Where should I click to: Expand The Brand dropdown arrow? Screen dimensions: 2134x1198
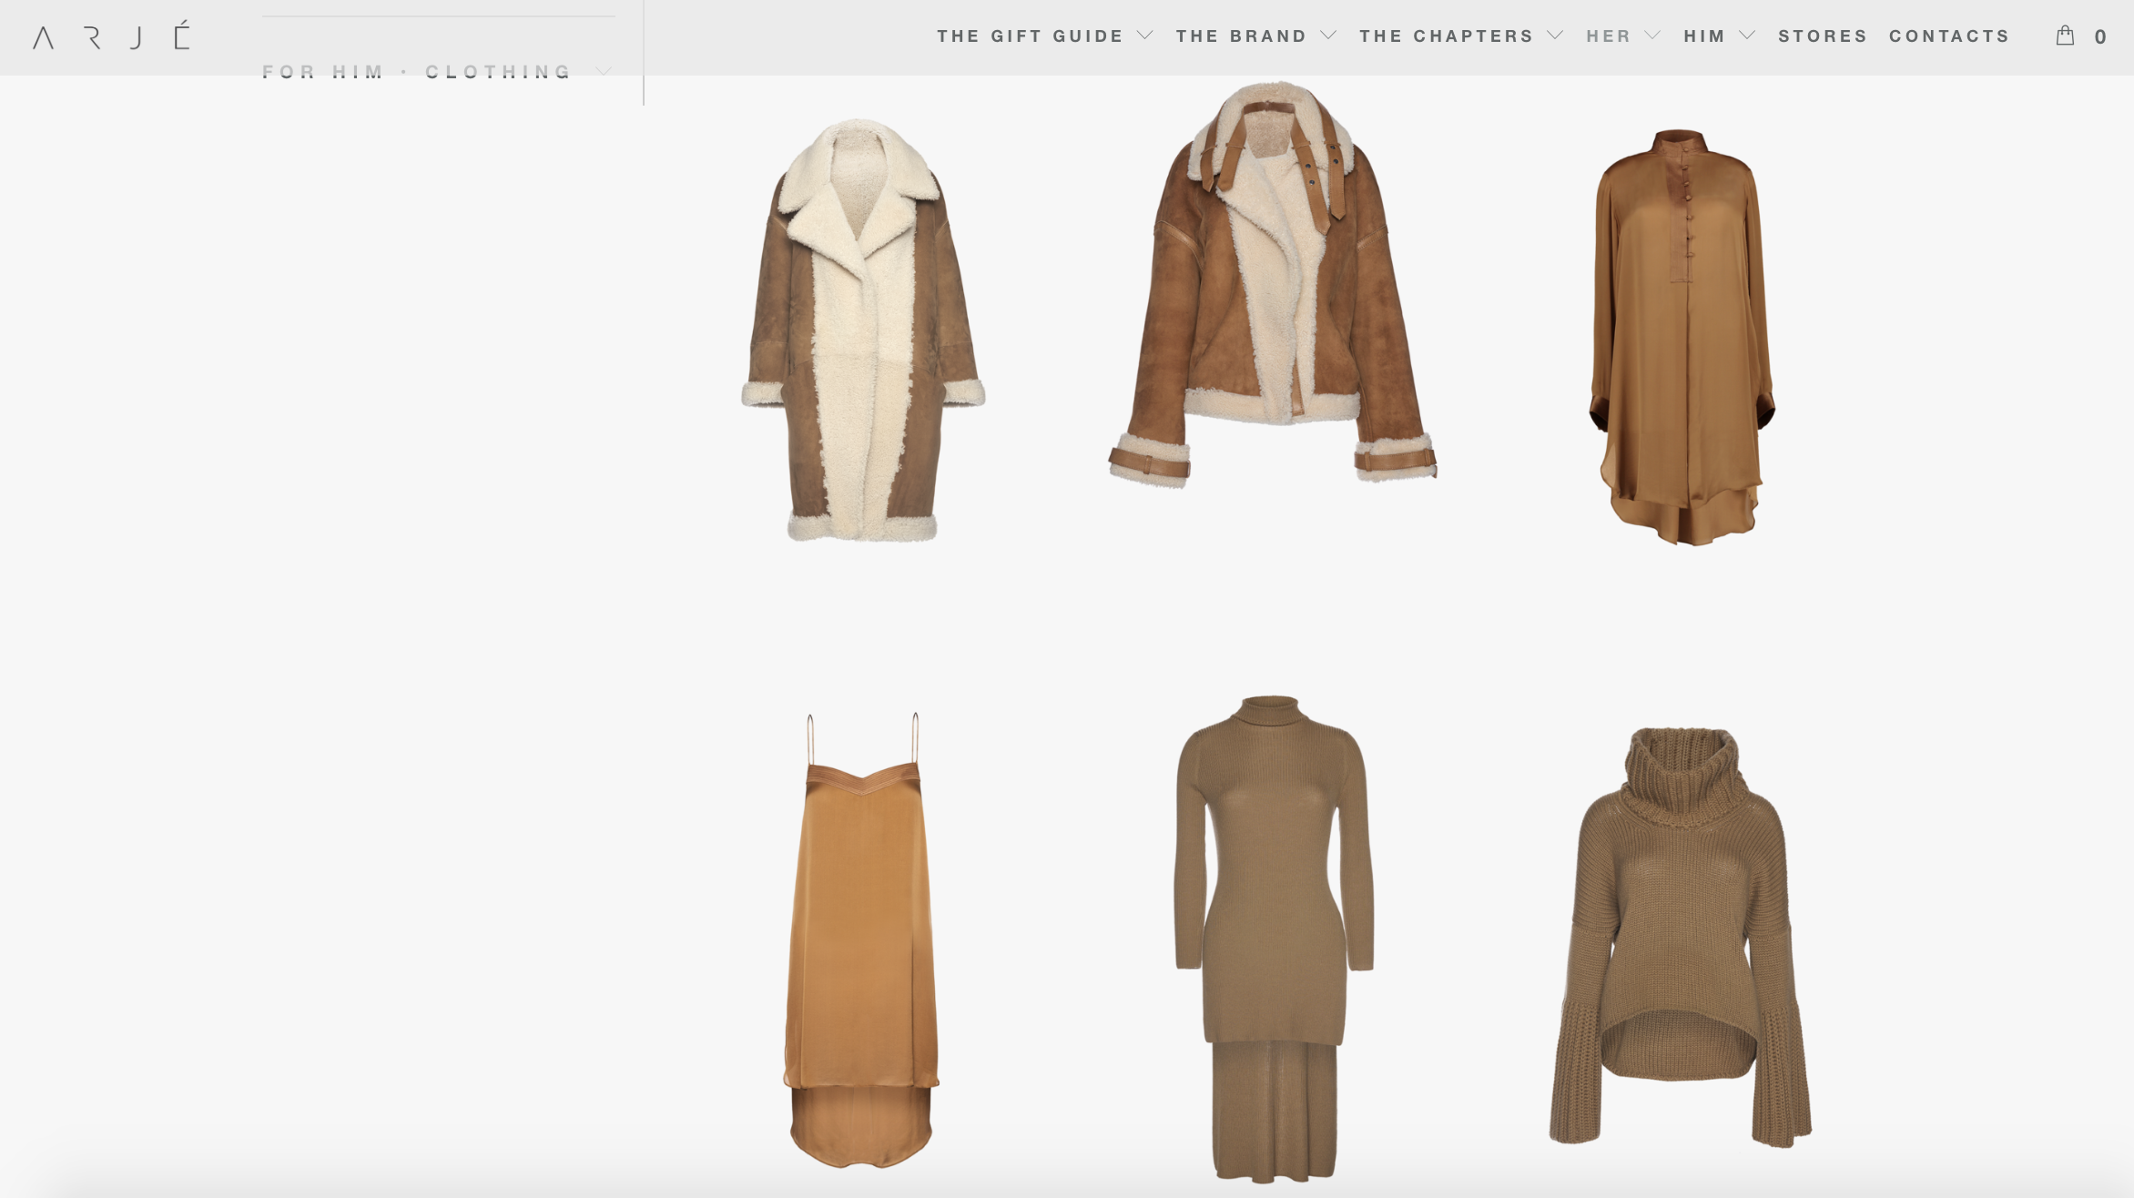click(x=1328, y=36)
